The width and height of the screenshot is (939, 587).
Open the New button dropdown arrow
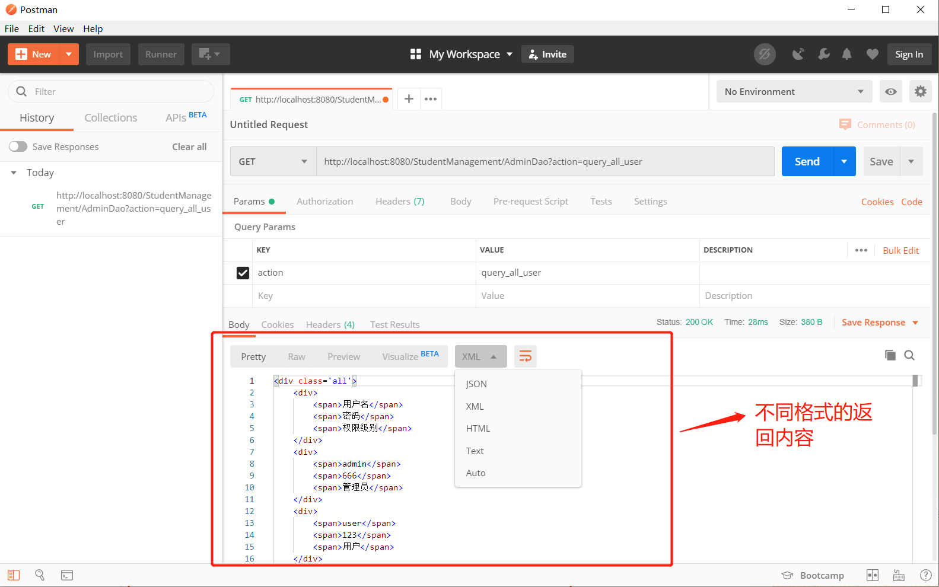coord(69,55)
